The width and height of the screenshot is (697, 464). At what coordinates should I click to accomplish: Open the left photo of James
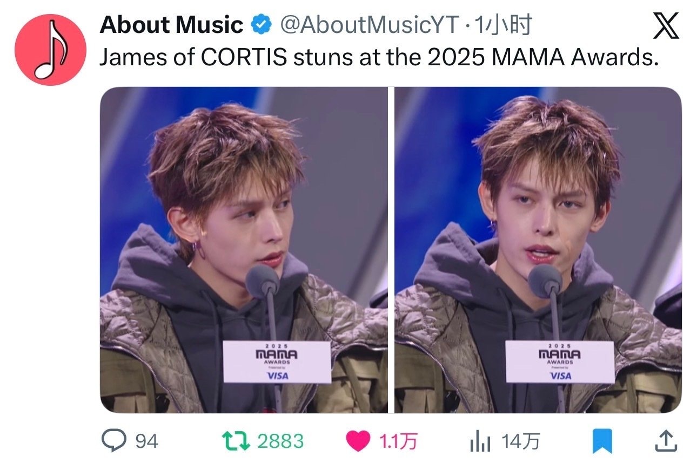click(244, 250)
